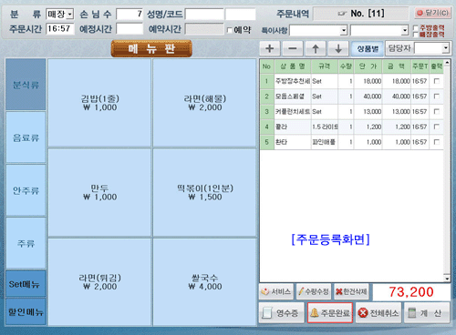Move item down with down-arrow icon

tap(338, 48)
